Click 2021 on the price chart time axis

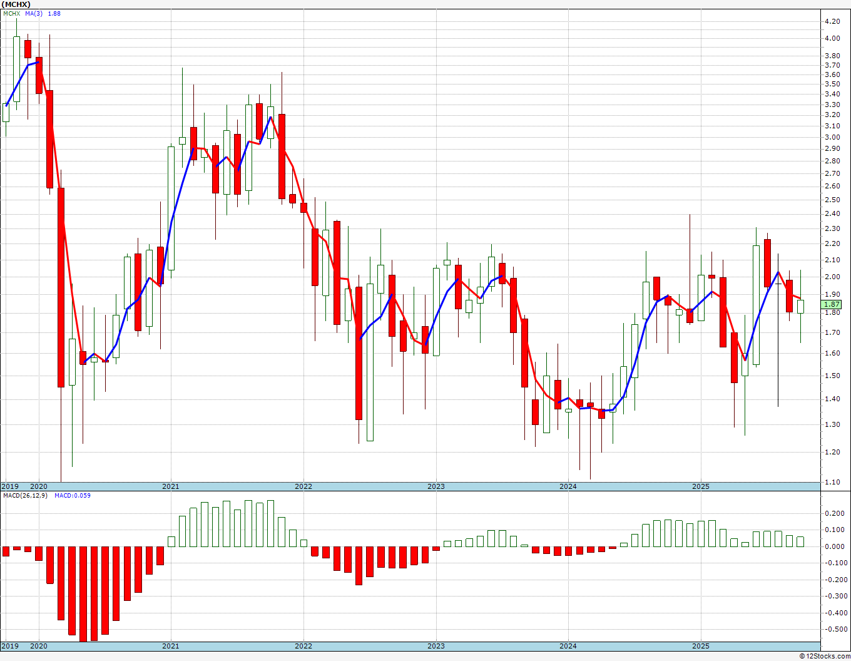171,486
